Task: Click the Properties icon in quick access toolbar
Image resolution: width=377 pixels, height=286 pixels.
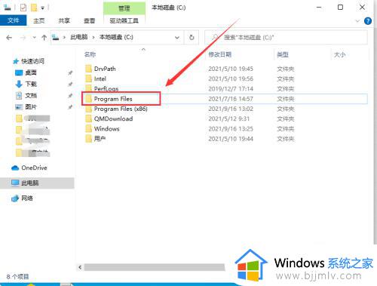Action: [23, 8]
